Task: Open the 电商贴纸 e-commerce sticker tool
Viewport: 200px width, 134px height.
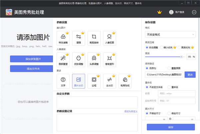Action: click(125, 81)
